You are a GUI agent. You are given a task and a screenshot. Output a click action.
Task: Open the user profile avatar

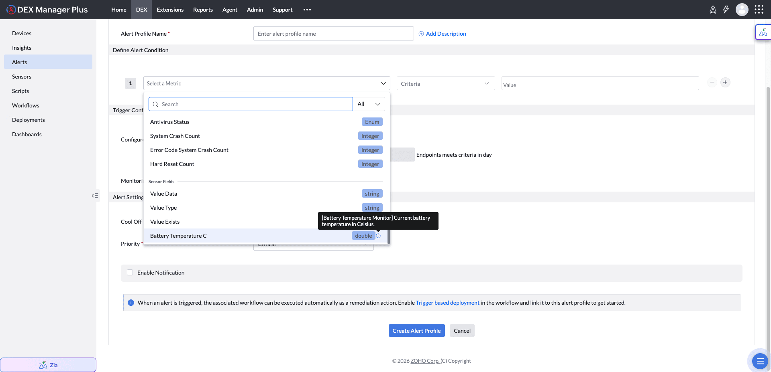[742, 10]
